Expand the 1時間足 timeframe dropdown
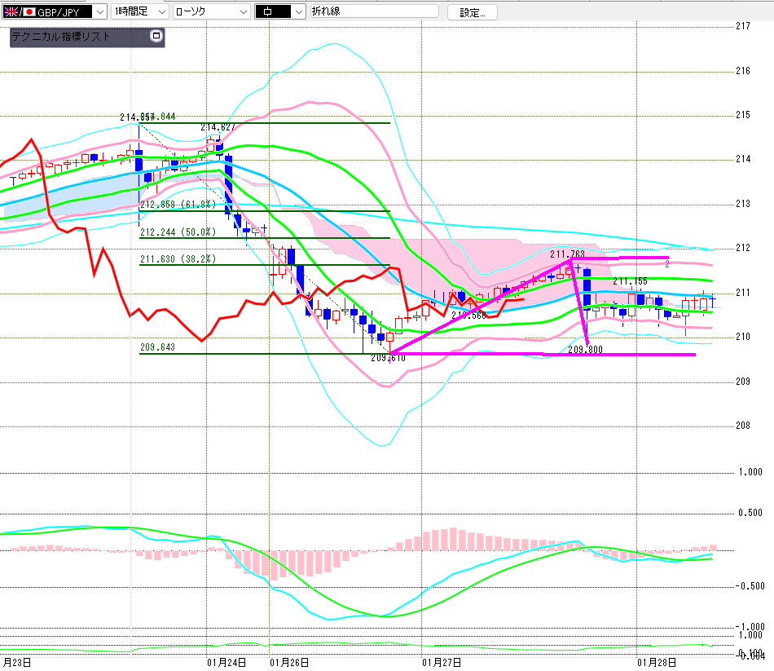The width and height of the screenshot is (774, 671). (161, 12)
